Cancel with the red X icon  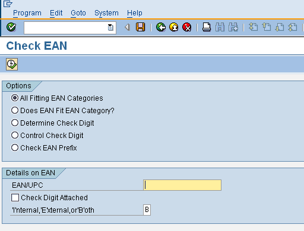click(x=187, y=27)
